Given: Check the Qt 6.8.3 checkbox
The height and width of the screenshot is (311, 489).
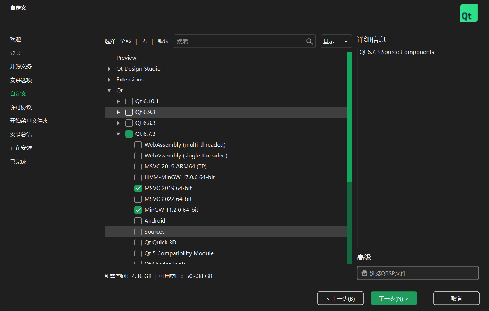Looking at the screenshot, I should click(129, 123).
